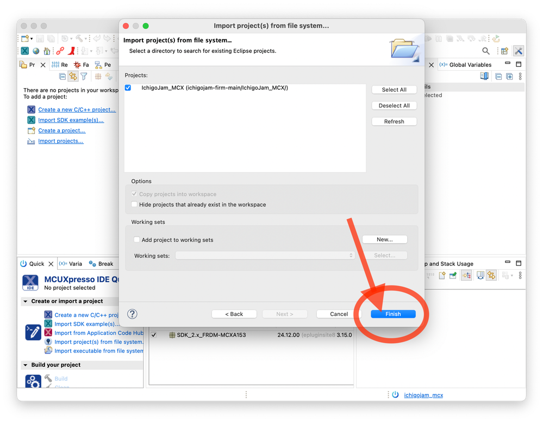Click the red boot toolbar icon

click(71, 51)
